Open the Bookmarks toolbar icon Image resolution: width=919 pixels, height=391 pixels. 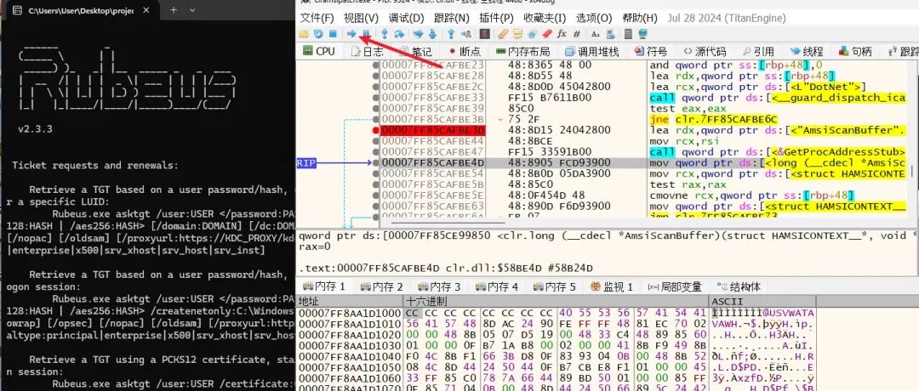(x=547, y=33)
